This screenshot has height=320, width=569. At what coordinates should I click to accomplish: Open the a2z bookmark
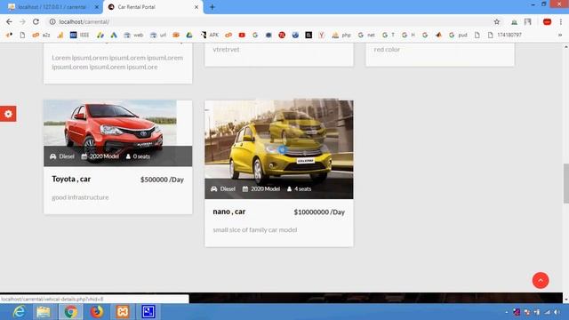pyautogui.click(x=42, y=35)
